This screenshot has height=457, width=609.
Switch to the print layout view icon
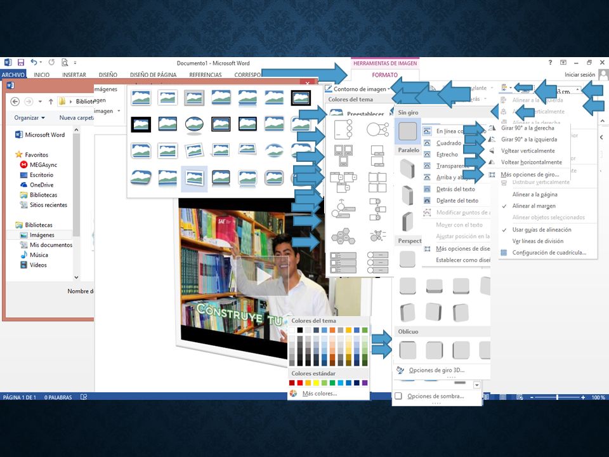tap(503, 397)
